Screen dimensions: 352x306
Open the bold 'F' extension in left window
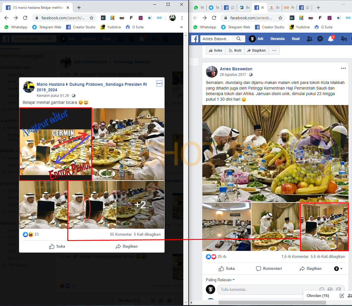click(131, 18)
